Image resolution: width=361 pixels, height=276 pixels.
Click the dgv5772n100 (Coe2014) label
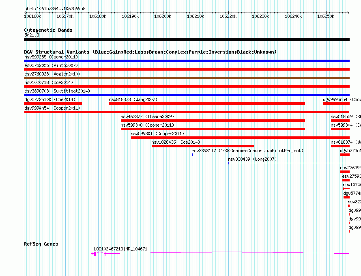point(50,99)
